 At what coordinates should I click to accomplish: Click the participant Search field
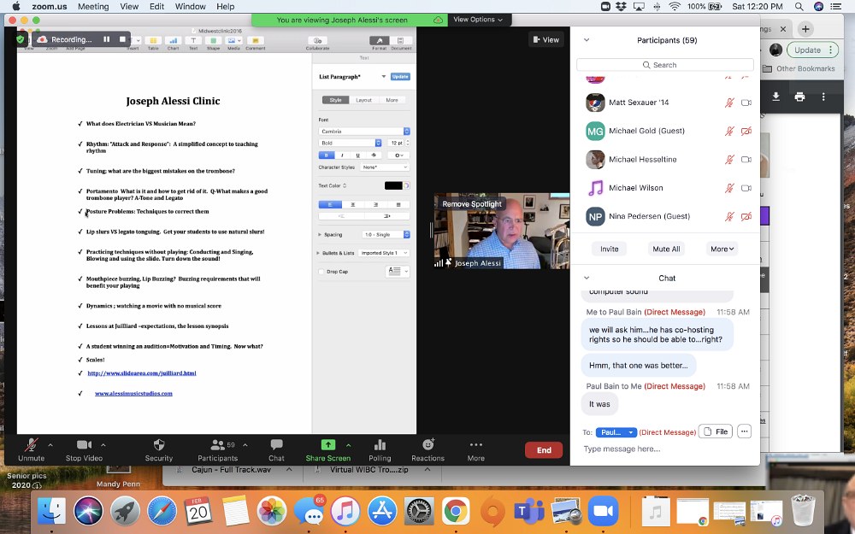[664, 65]
